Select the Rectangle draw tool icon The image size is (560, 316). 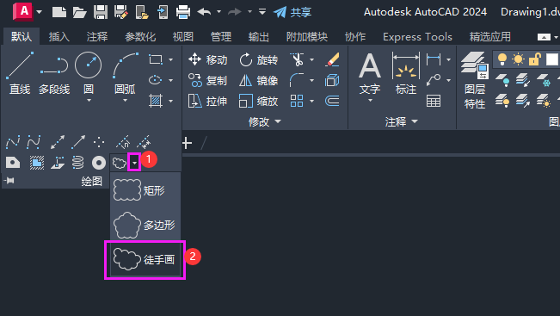pos(156,59)
